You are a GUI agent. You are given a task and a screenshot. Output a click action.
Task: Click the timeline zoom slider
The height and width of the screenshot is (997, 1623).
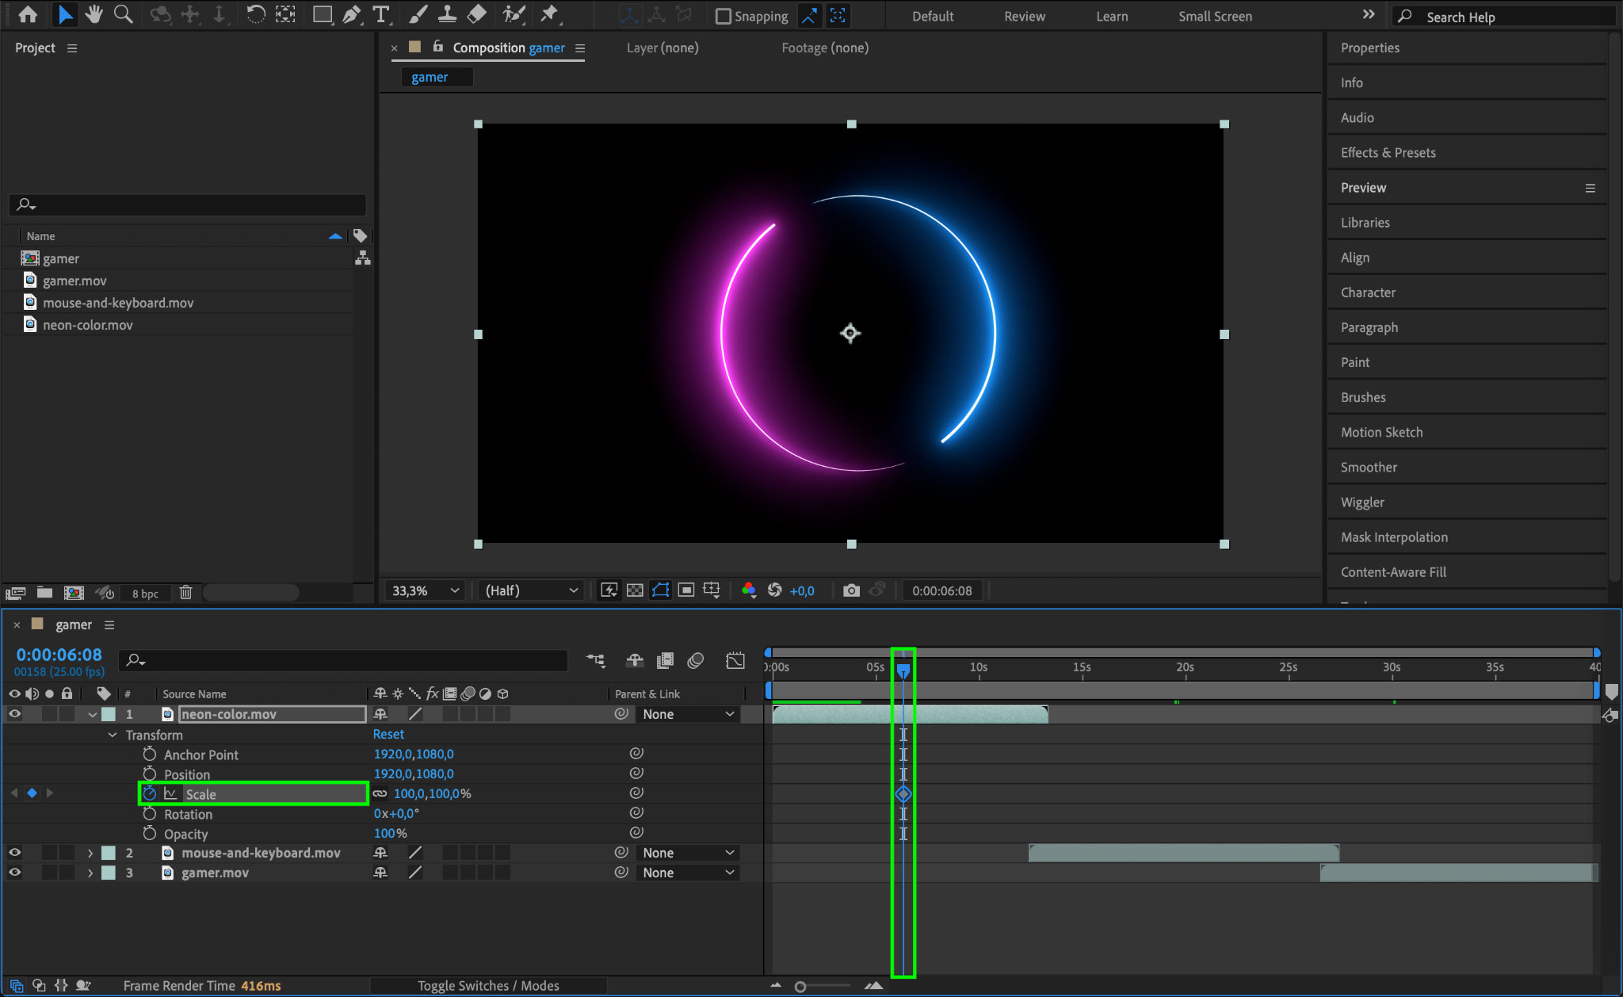[801, 987]
